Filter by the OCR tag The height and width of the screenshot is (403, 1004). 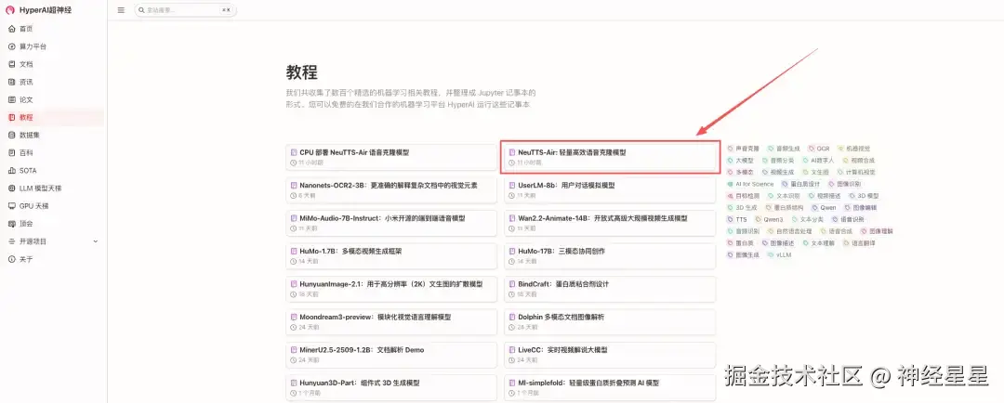[819, 149]
